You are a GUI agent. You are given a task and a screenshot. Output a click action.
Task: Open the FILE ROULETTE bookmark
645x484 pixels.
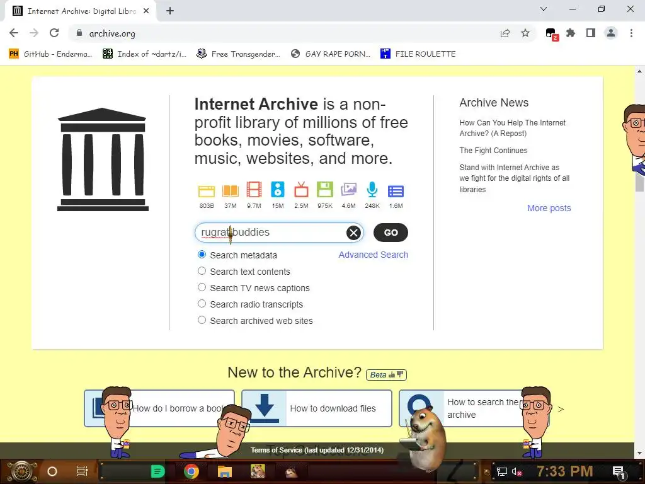click(418, 54)
